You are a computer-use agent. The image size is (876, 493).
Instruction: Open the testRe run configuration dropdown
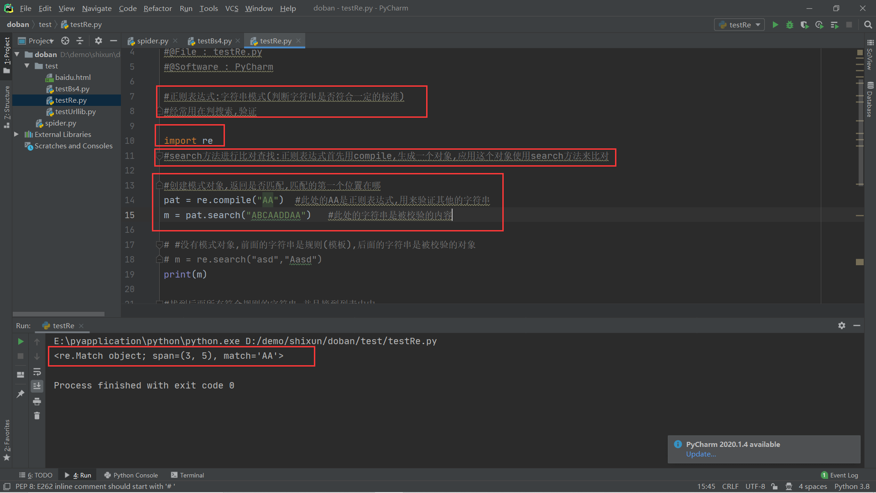click(739, 25)
